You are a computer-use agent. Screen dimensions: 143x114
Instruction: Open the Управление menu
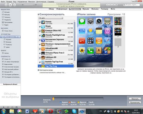tap(22, 2)
